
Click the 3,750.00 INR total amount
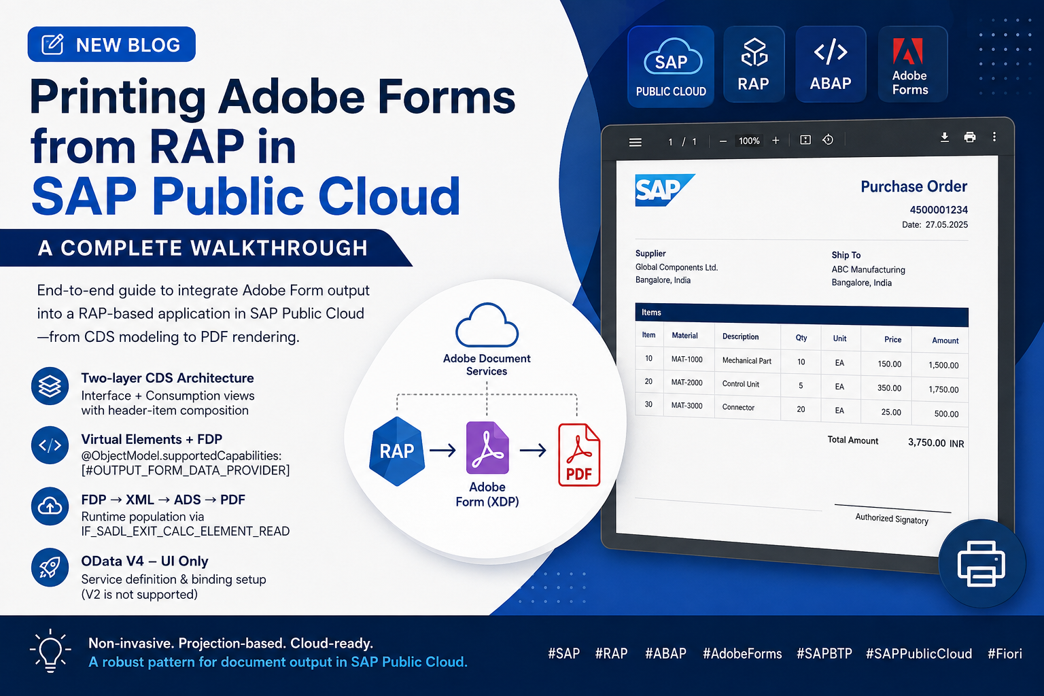pos(936,443)
